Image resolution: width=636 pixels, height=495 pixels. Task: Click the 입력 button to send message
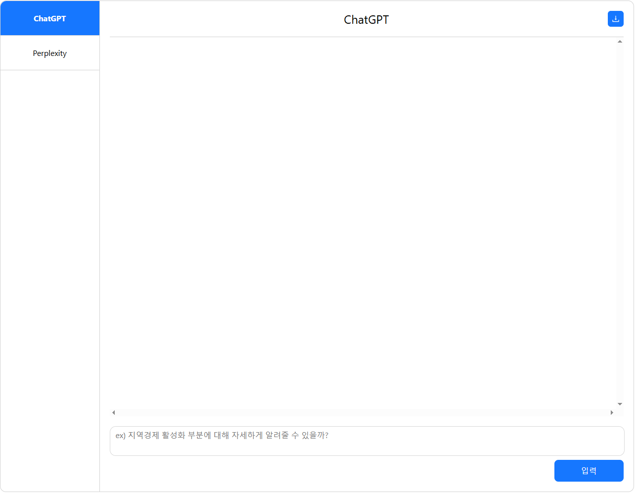(589, 471)
